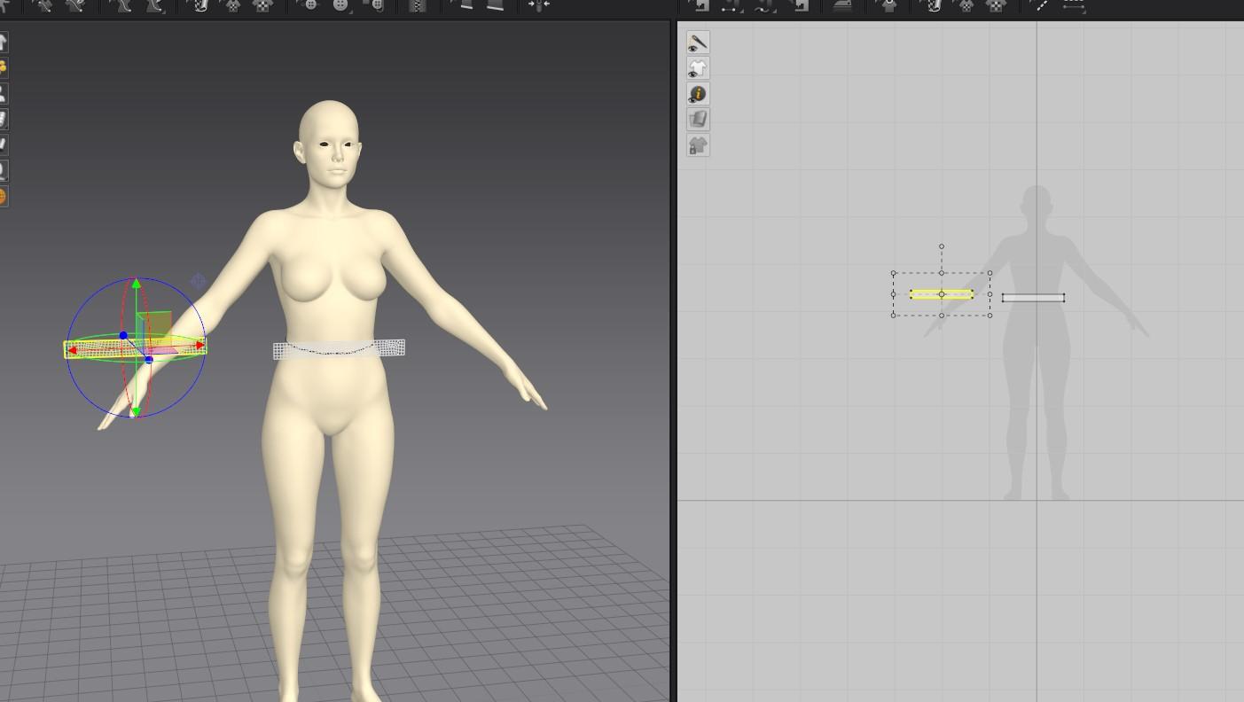This screenshot has width=1244, height=702.
Task: Click the shirt-with-padlock lock icon
Action: (698, 145)
